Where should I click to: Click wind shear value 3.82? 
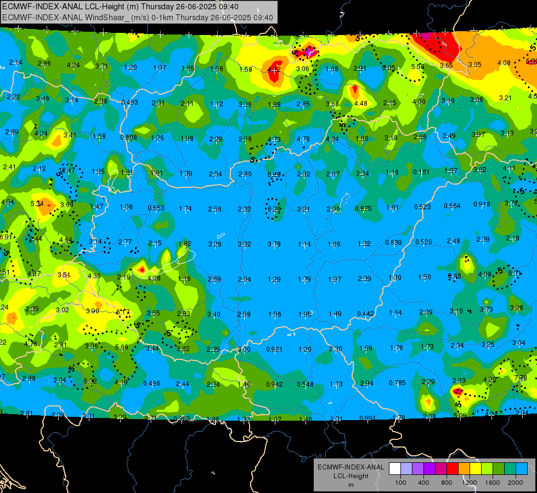tap(183, 348)
